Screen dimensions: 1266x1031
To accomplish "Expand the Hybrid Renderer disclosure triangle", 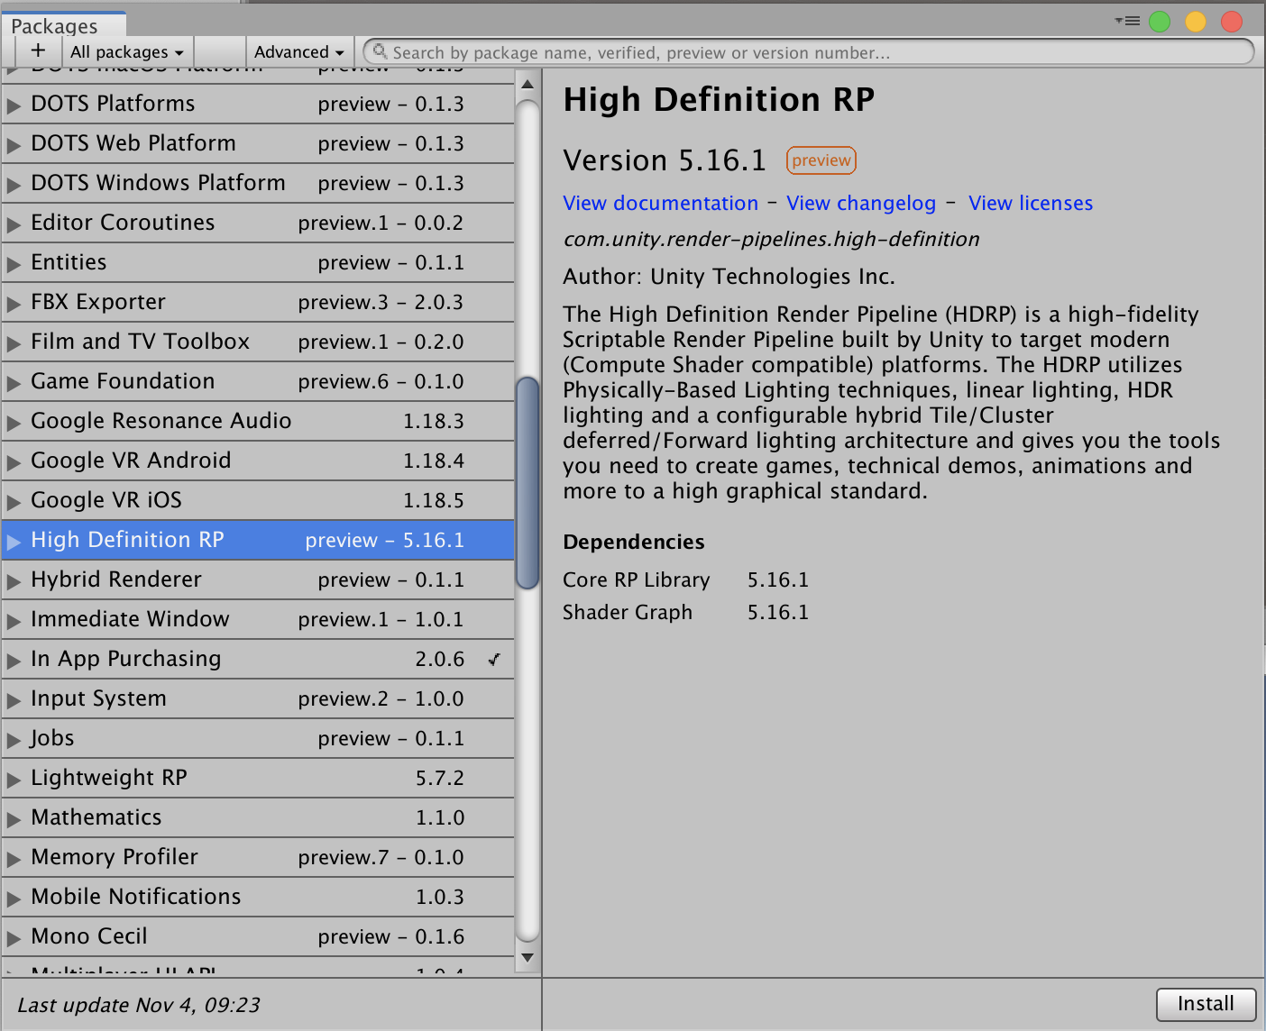I will pos(14,580).
